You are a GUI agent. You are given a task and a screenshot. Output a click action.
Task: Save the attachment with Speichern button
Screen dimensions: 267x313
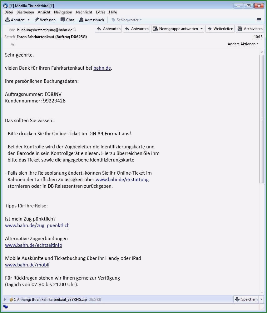pos(246,299)
